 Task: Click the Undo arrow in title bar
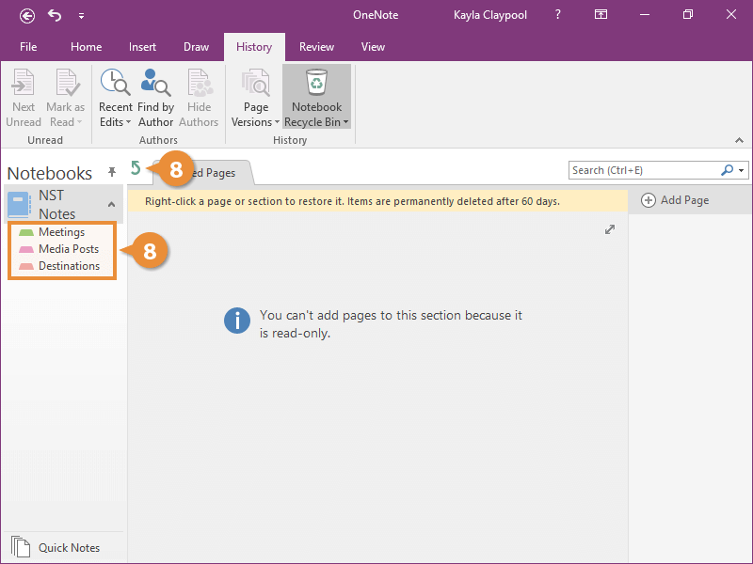pyautogui.click(x=55, y=15)
